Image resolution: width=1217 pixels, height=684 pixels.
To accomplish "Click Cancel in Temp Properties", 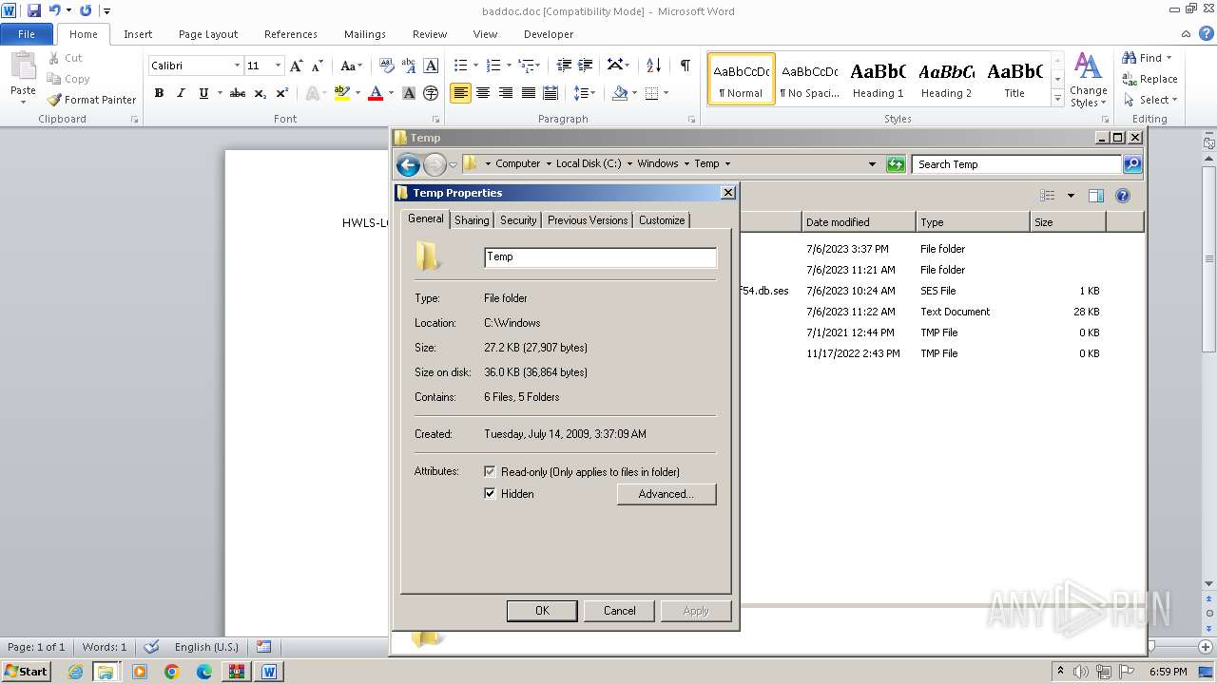I will point(619,611).
